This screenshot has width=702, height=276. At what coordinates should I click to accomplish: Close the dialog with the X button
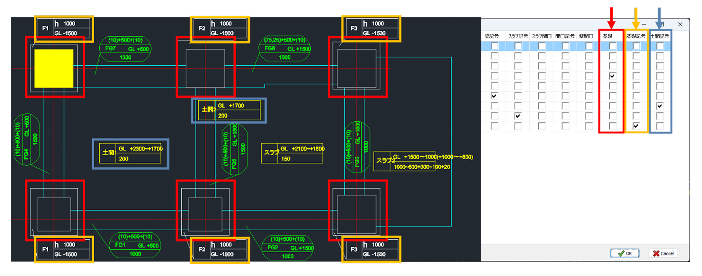pyautogui.click(x=680, y=24)
